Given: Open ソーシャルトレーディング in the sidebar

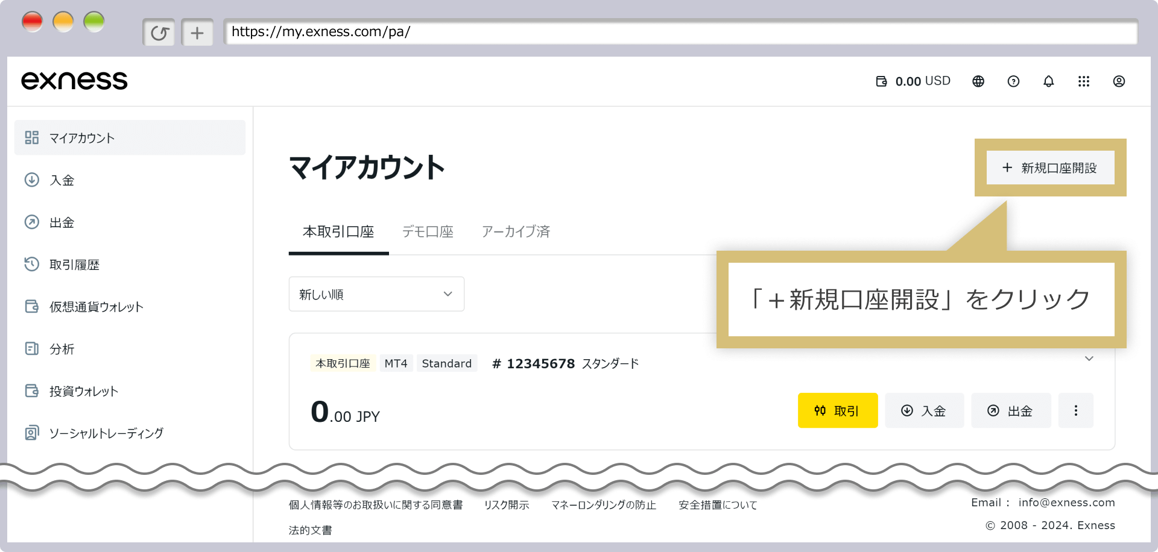Looking at the screenshot, I should 130,433.
